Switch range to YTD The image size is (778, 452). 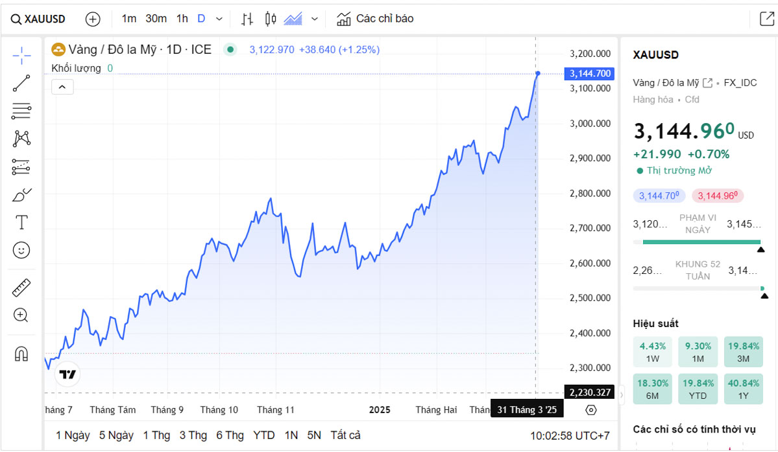(x=263, y=435)
